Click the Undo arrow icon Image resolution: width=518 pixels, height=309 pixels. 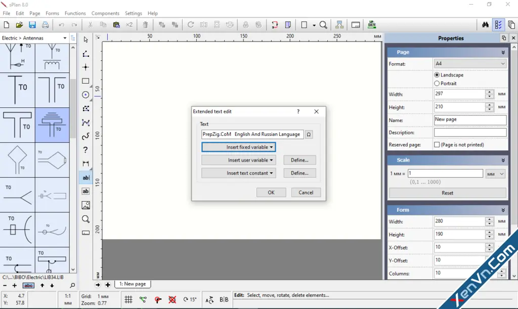pos(61,25)
